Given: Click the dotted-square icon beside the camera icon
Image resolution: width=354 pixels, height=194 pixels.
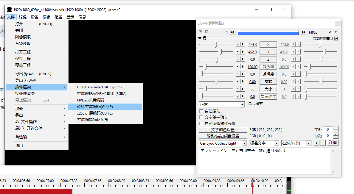Looking at the screenshot, I should click(x=207, y=32).
